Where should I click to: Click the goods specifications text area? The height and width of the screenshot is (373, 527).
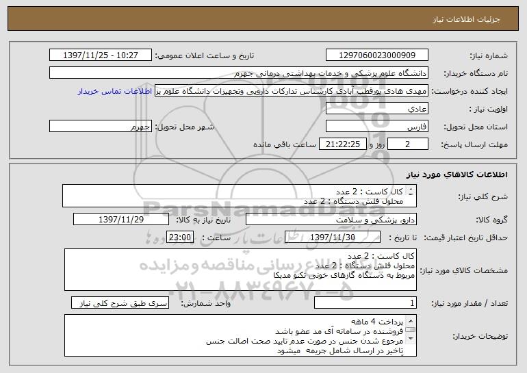(x=240, y=270)
